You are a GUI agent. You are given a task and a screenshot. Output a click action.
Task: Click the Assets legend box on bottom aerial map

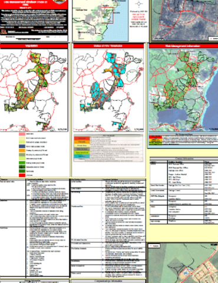tap(154, 246)
